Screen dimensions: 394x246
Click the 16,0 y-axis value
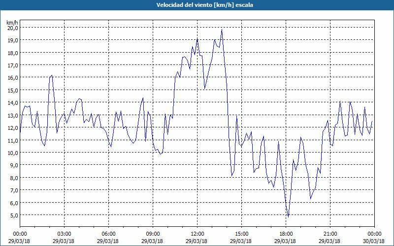pos(13,78)
